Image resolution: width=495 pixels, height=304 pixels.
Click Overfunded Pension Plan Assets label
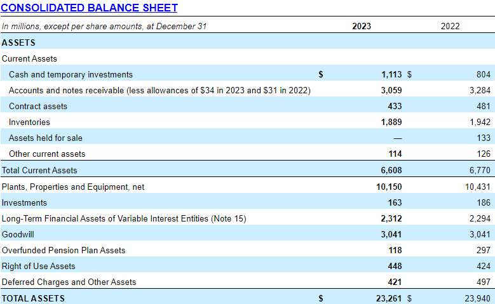click(x=64, y=251)
